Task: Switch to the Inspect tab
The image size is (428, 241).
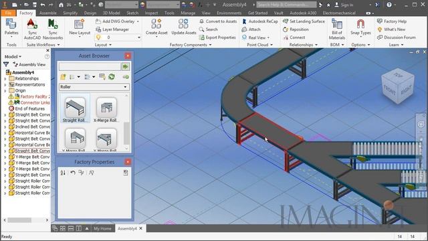Action: coord(151,13)
